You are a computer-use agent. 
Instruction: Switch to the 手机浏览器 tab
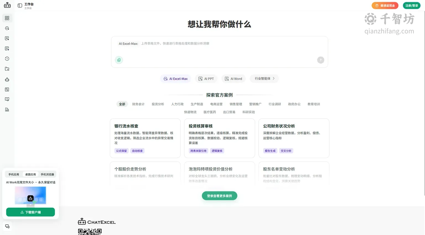tap(47, 175)
